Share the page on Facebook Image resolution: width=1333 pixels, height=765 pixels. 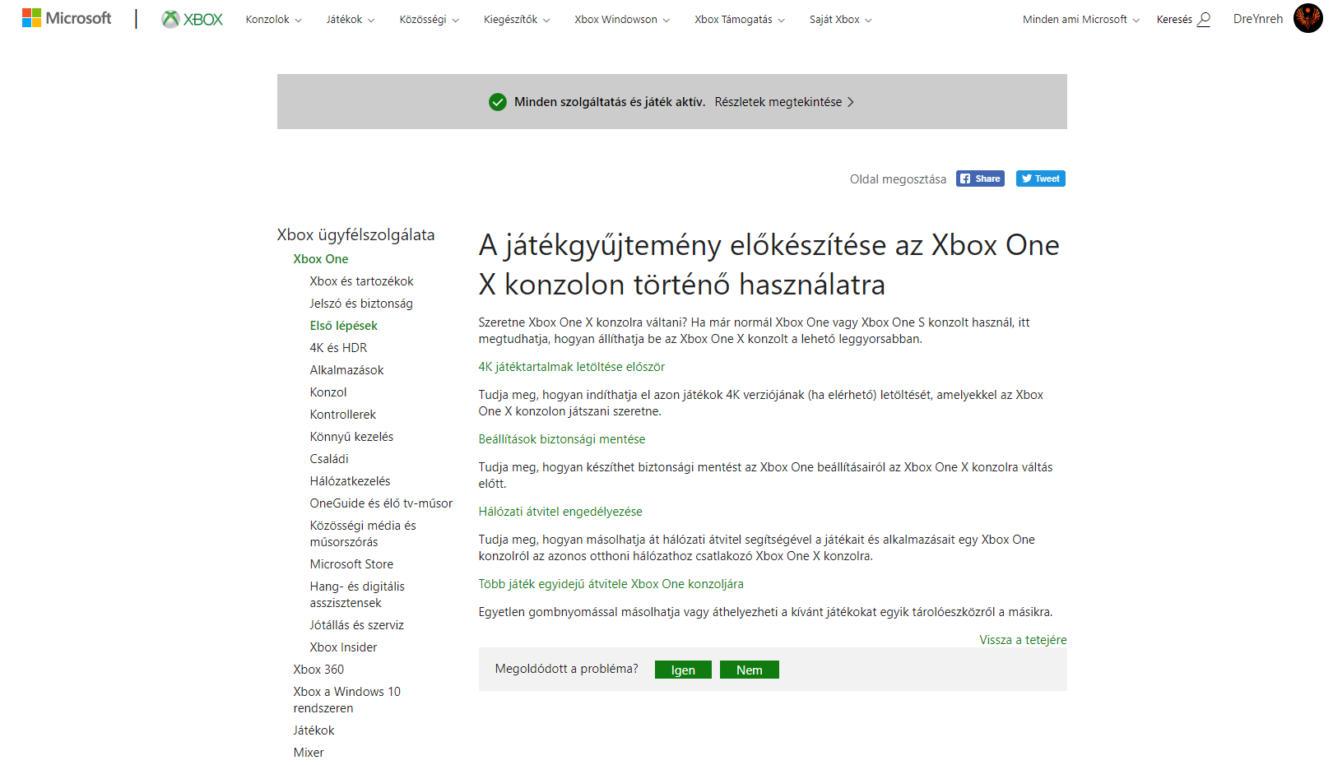click(980, 178)
